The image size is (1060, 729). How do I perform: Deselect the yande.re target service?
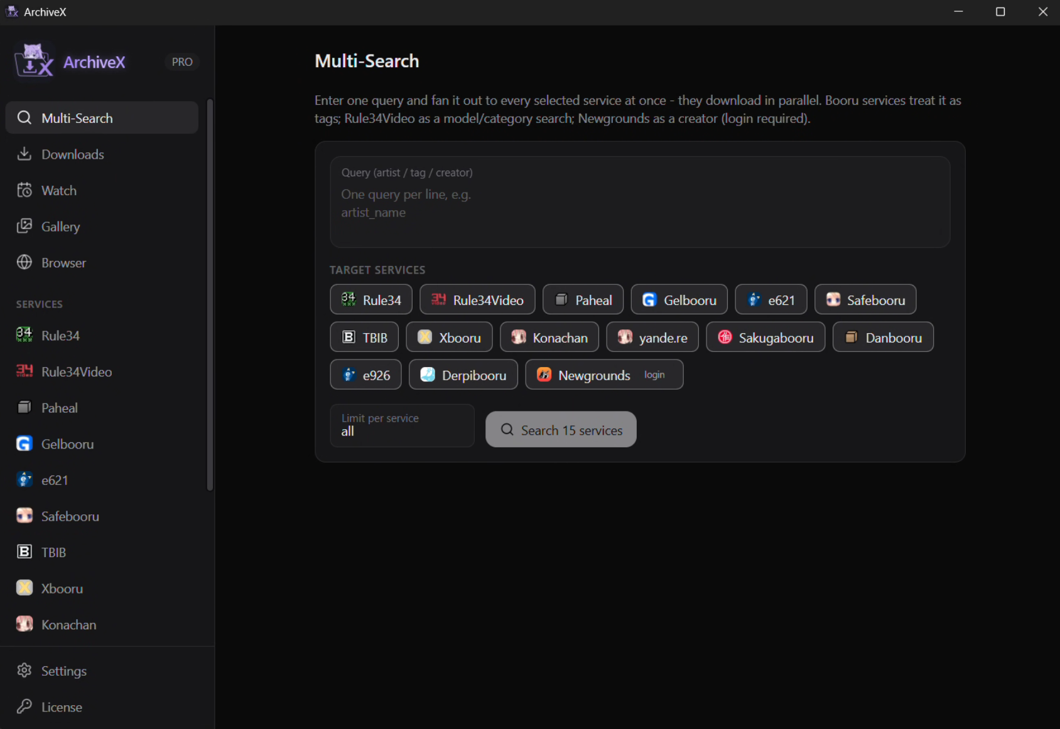coord(652,338)
